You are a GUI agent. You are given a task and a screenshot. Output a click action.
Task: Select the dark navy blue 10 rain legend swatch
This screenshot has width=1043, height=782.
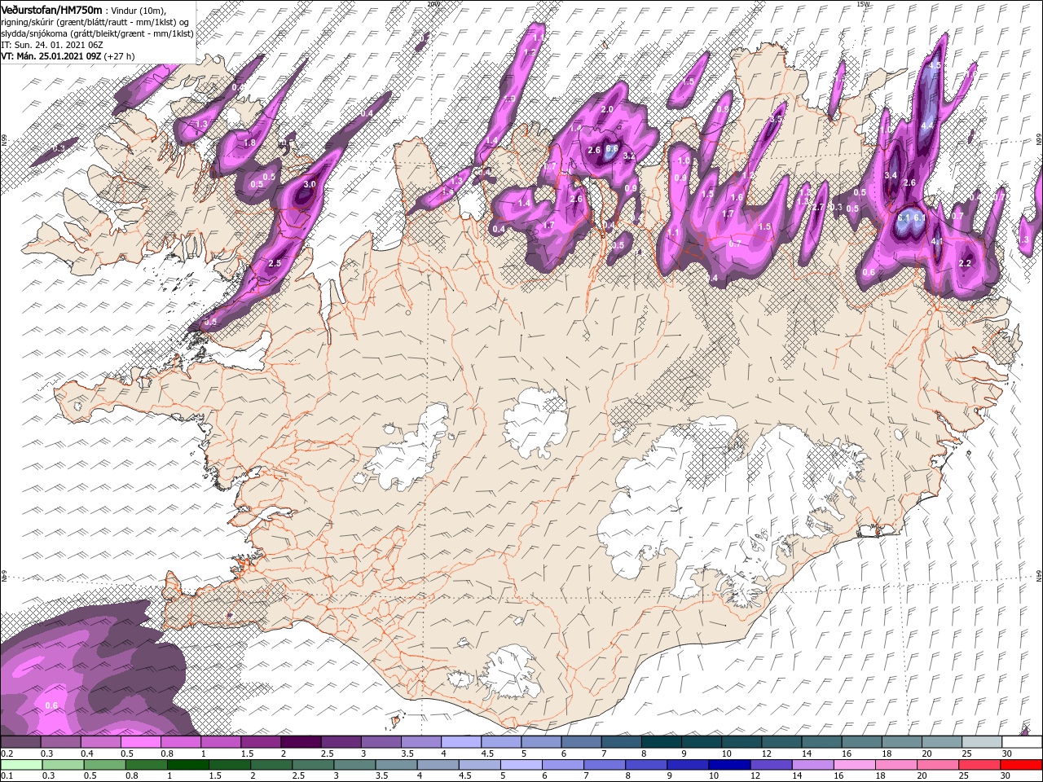tap(730, 765)
